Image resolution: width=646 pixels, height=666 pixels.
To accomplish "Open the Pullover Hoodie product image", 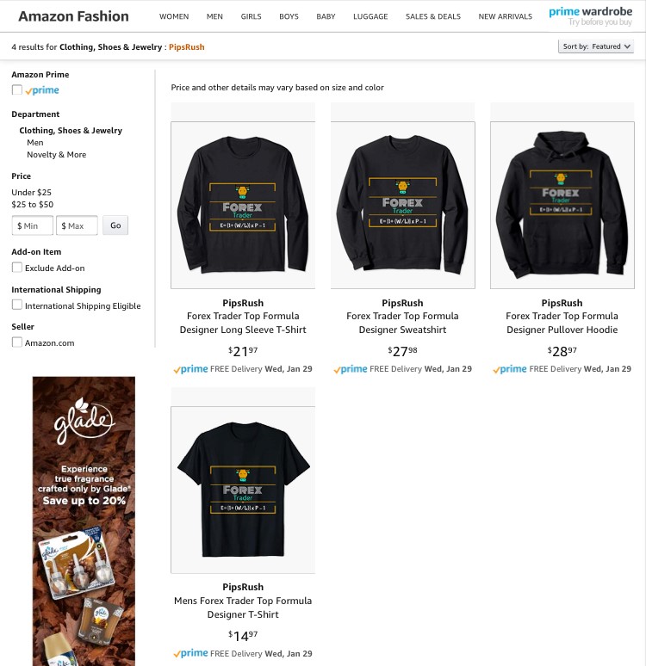I will (x=562, y=205).
